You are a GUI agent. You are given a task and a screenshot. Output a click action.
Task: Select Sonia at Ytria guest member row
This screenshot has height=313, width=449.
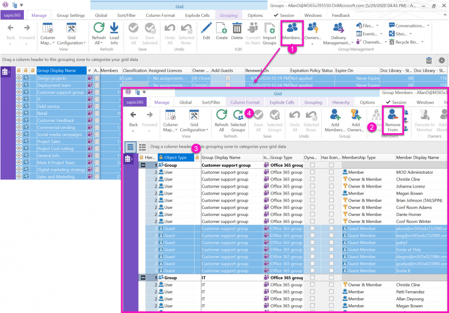294,249
